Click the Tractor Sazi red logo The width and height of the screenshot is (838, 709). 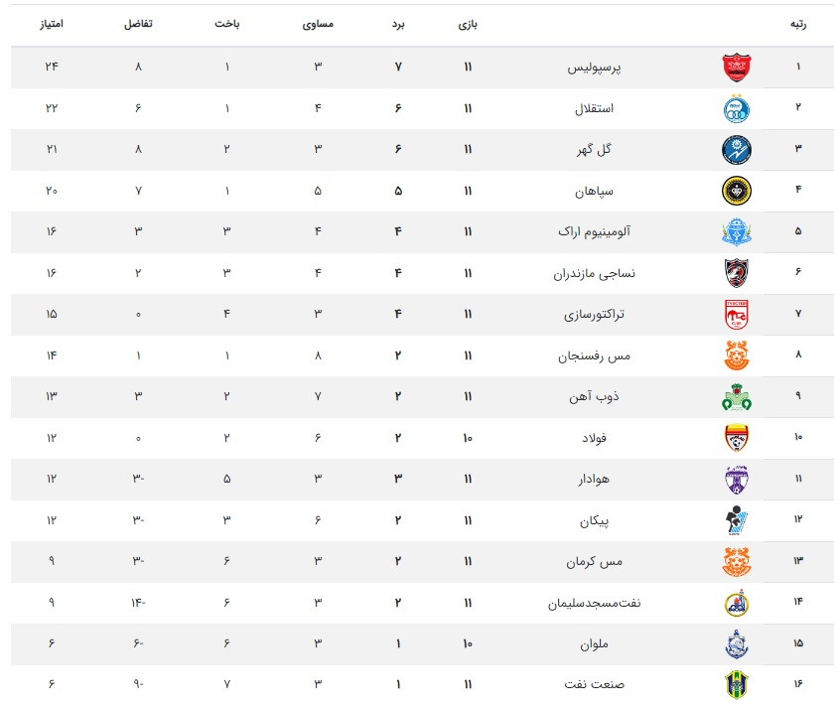pyautogui.click(x=736, y=313)
